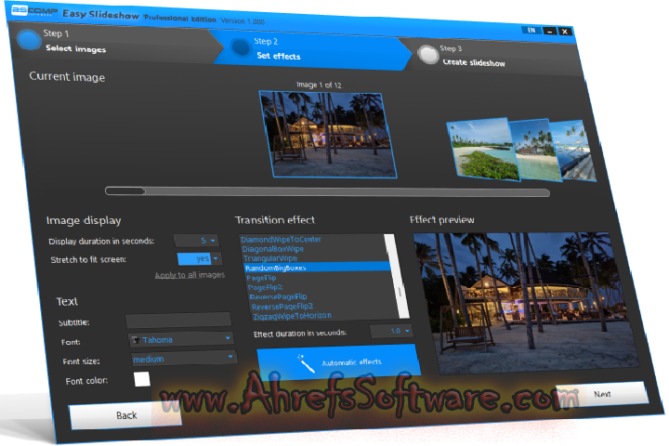Click the Apply to all images link
669x446 pixels.
pyautogui.click(x=189, y=275)
